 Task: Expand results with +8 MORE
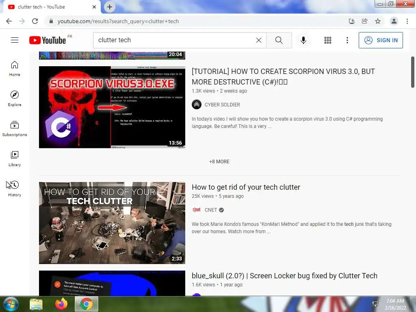coord(219,162)
